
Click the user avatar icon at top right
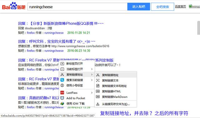[x=191, y=6]
